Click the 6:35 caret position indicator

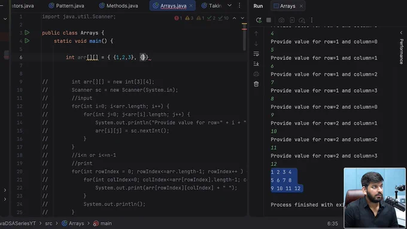click(333, 223)
